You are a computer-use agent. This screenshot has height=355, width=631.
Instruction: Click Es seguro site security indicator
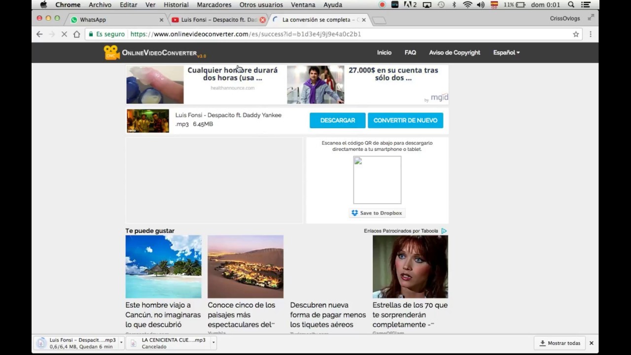106,34
